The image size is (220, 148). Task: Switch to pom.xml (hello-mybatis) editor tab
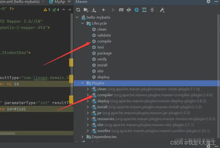point(20,2)
